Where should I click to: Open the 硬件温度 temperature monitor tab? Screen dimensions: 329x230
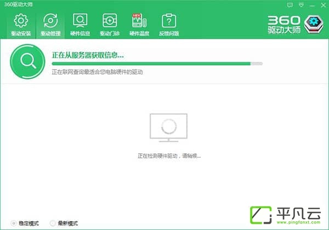tap(139, 25)
